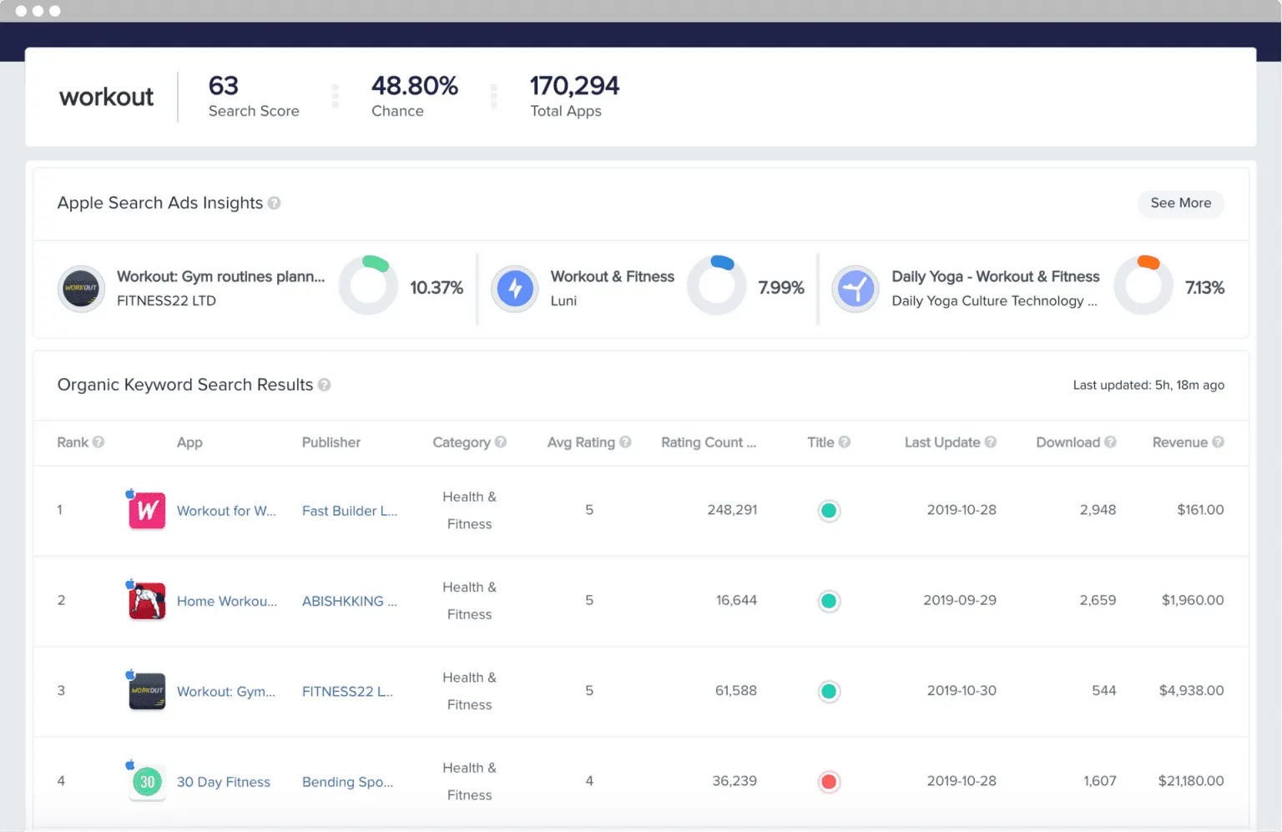Click the 2019-10-30 last update cell

point(961,690)
